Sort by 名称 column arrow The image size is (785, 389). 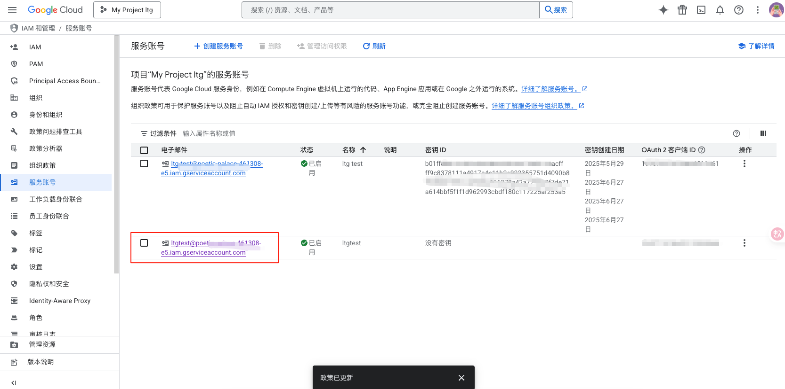pyautogui.click(x=363, y=150)
